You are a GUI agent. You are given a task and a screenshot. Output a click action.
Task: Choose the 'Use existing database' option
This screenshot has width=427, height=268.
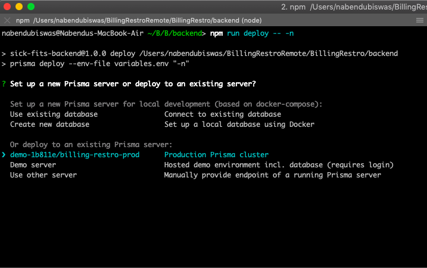[54, 114]
